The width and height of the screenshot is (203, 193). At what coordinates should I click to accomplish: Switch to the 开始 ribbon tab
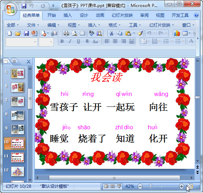pyautogui.click(x=51, y=15)
